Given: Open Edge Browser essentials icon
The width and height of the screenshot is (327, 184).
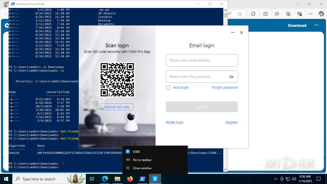Looking at the screenshot, I should 299,14.
